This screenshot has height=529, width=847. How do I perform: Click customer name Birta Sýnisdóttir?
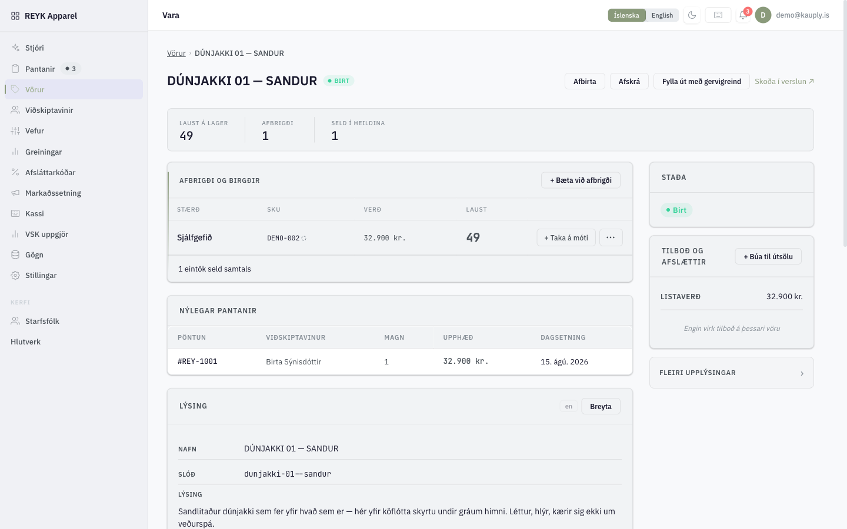(x=294, y=361)
